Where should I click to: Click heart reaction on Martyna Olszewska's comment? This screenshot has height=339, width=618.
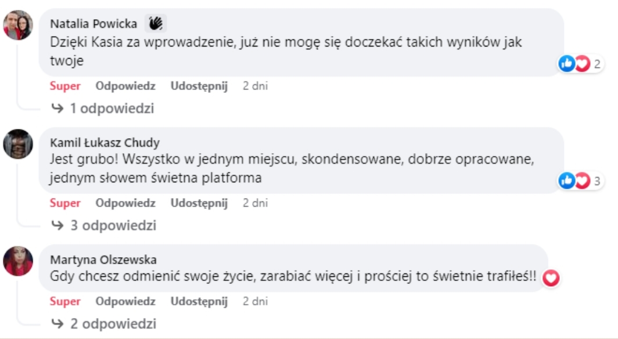551,279
